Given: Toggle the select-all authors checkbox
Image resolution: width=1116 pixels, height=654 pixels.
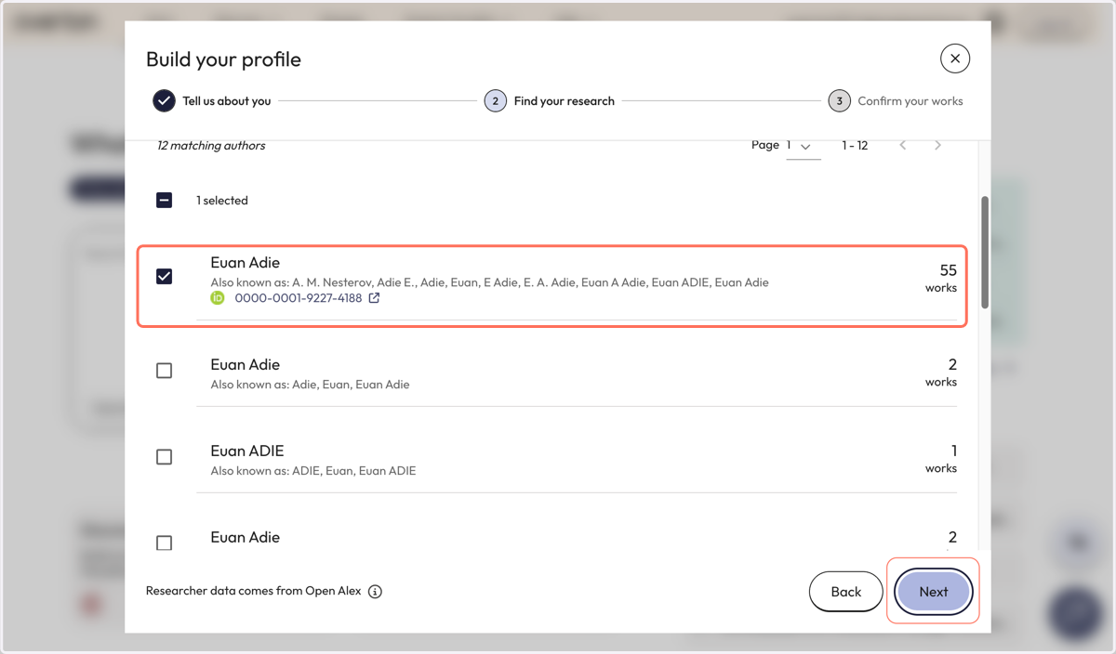Looking at the screenshot, I should (165, 200).
